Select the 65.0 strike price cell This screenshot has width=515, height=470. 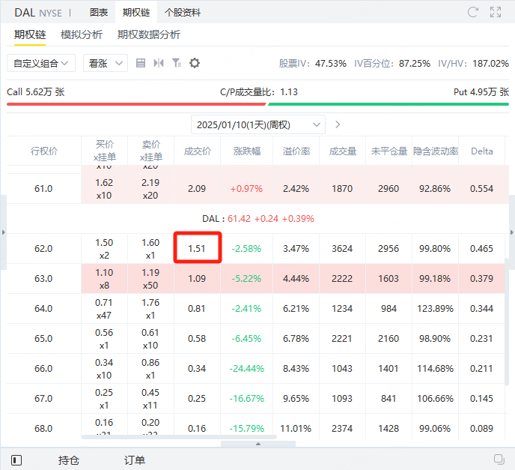(x=43, y=338)
